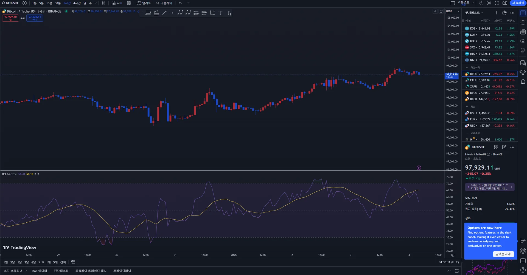Open the Pine 에디터 tab
Screen dimensions: 527x275
pos(39,271)
